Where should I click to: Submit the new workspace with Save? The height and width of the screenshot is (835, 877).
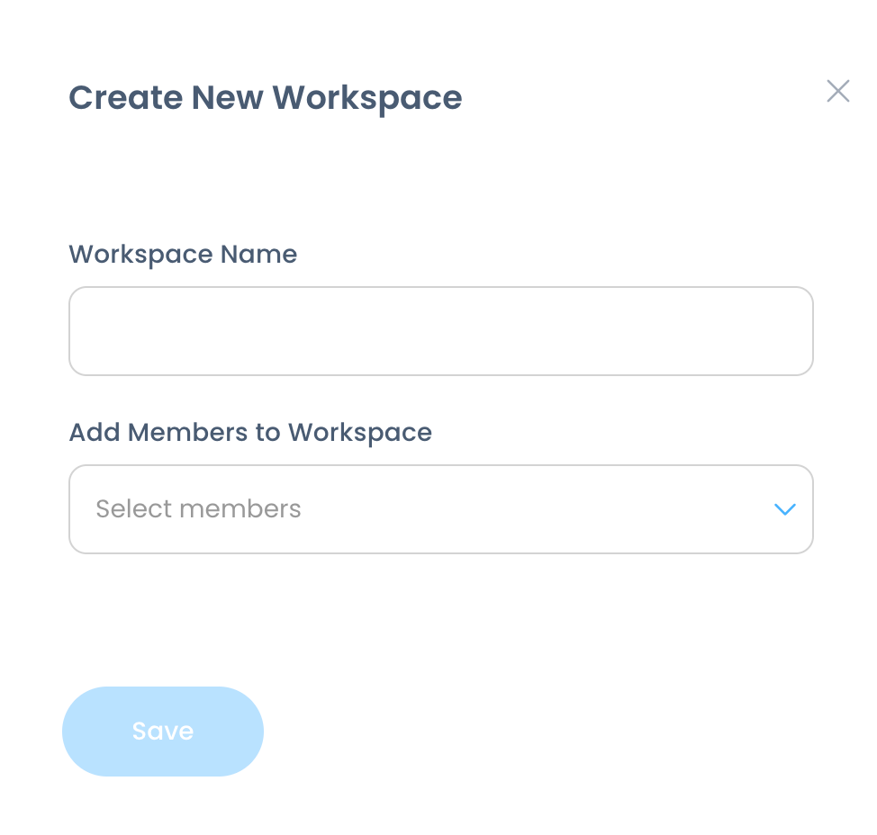(x=163, y=731)
